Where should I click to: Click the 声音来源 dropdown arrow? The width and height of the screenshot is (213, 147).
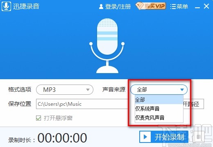tap(182, 89)
